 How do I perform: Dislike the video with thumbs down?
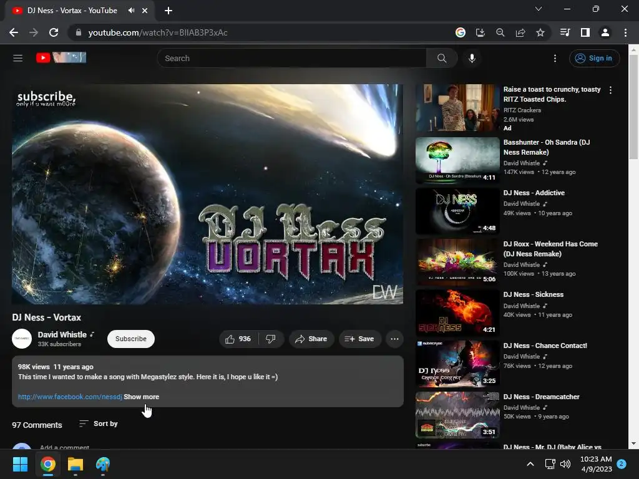[271, 339]
